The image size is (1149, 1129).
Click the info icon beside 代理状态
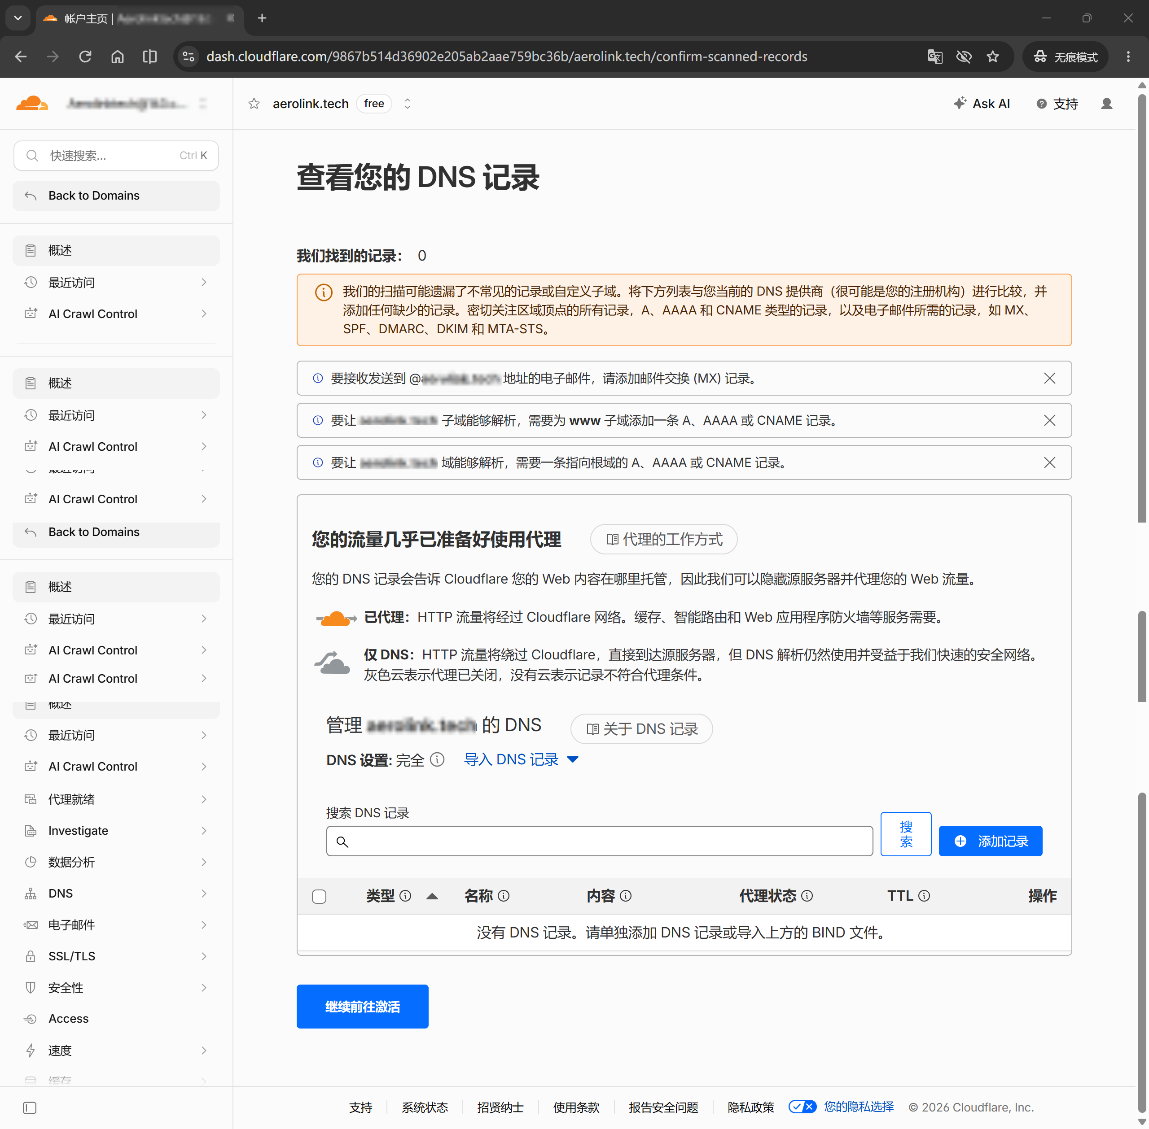pyautogui.click(x=807, y=896)
